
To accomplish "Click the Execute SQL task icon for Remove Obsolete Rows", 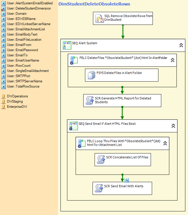I will [x=99, y=18].
